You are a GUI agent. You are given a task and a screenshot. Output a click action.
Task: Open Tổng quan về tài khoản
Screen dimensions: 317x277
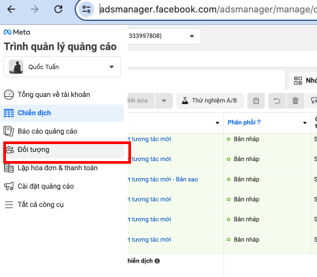(62, 94)
